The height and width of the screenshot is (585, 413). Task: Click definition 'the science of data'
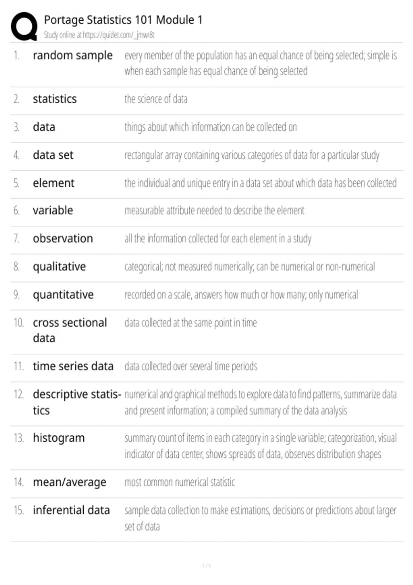click(x=156, y=99)
